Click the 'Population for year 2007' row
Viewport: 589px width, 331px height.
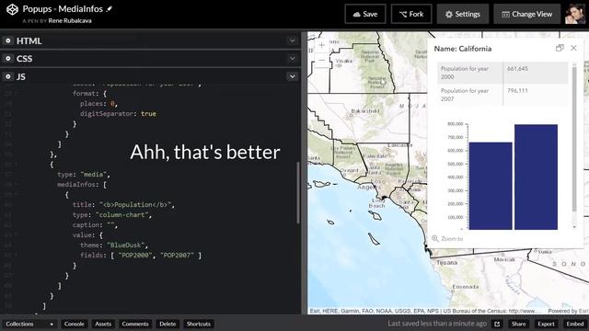[x=502, y=95]
